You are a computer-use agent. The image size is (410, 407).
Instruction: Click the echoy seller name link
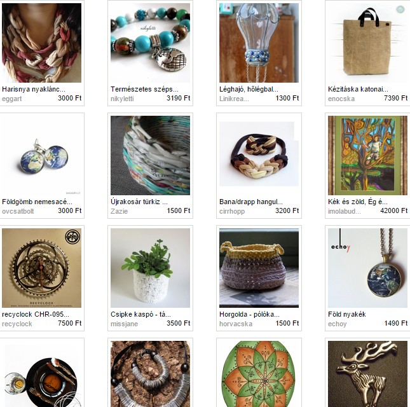coord(338,324)
